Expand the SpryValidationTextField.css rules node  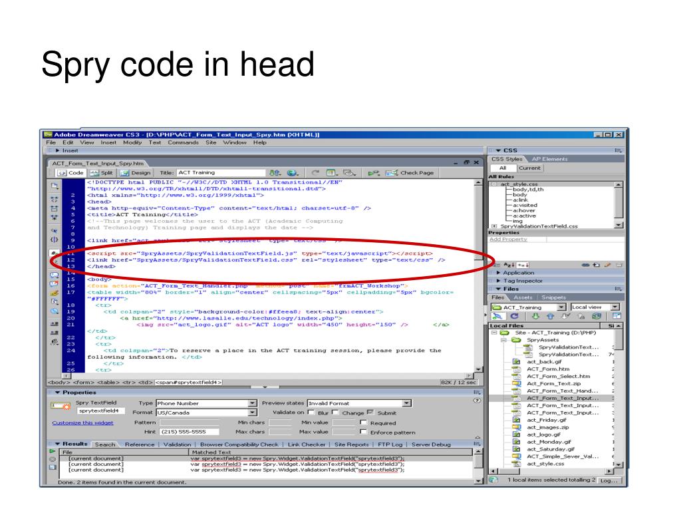coord(494,226)
